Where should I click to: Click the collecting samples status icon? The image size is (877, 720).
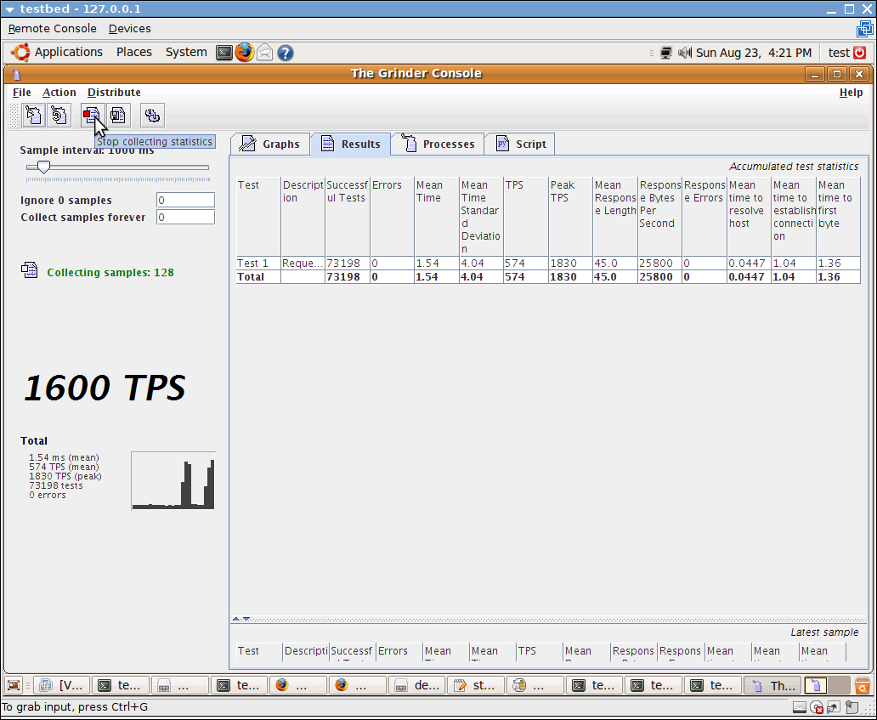[x=29, y=270]
